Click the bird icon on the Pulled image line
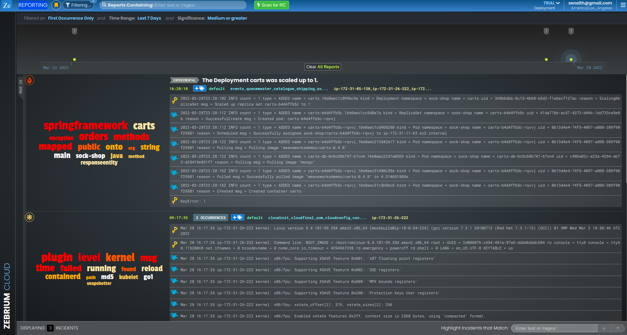The width and height of the screenshot is (627, 335). [175, 173]
